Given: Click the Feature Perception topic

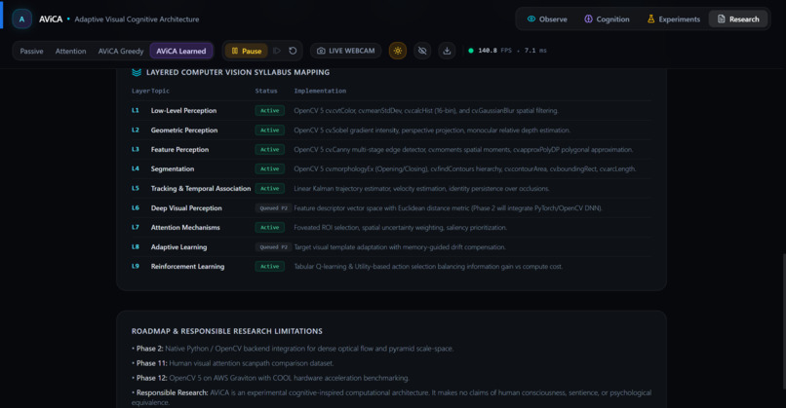Looking at the screenshot, I should point(179,150).
